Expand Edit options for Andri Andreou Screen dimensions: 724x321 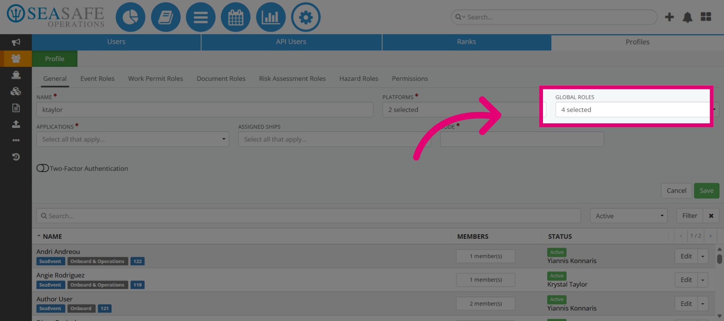click(703, 256)
